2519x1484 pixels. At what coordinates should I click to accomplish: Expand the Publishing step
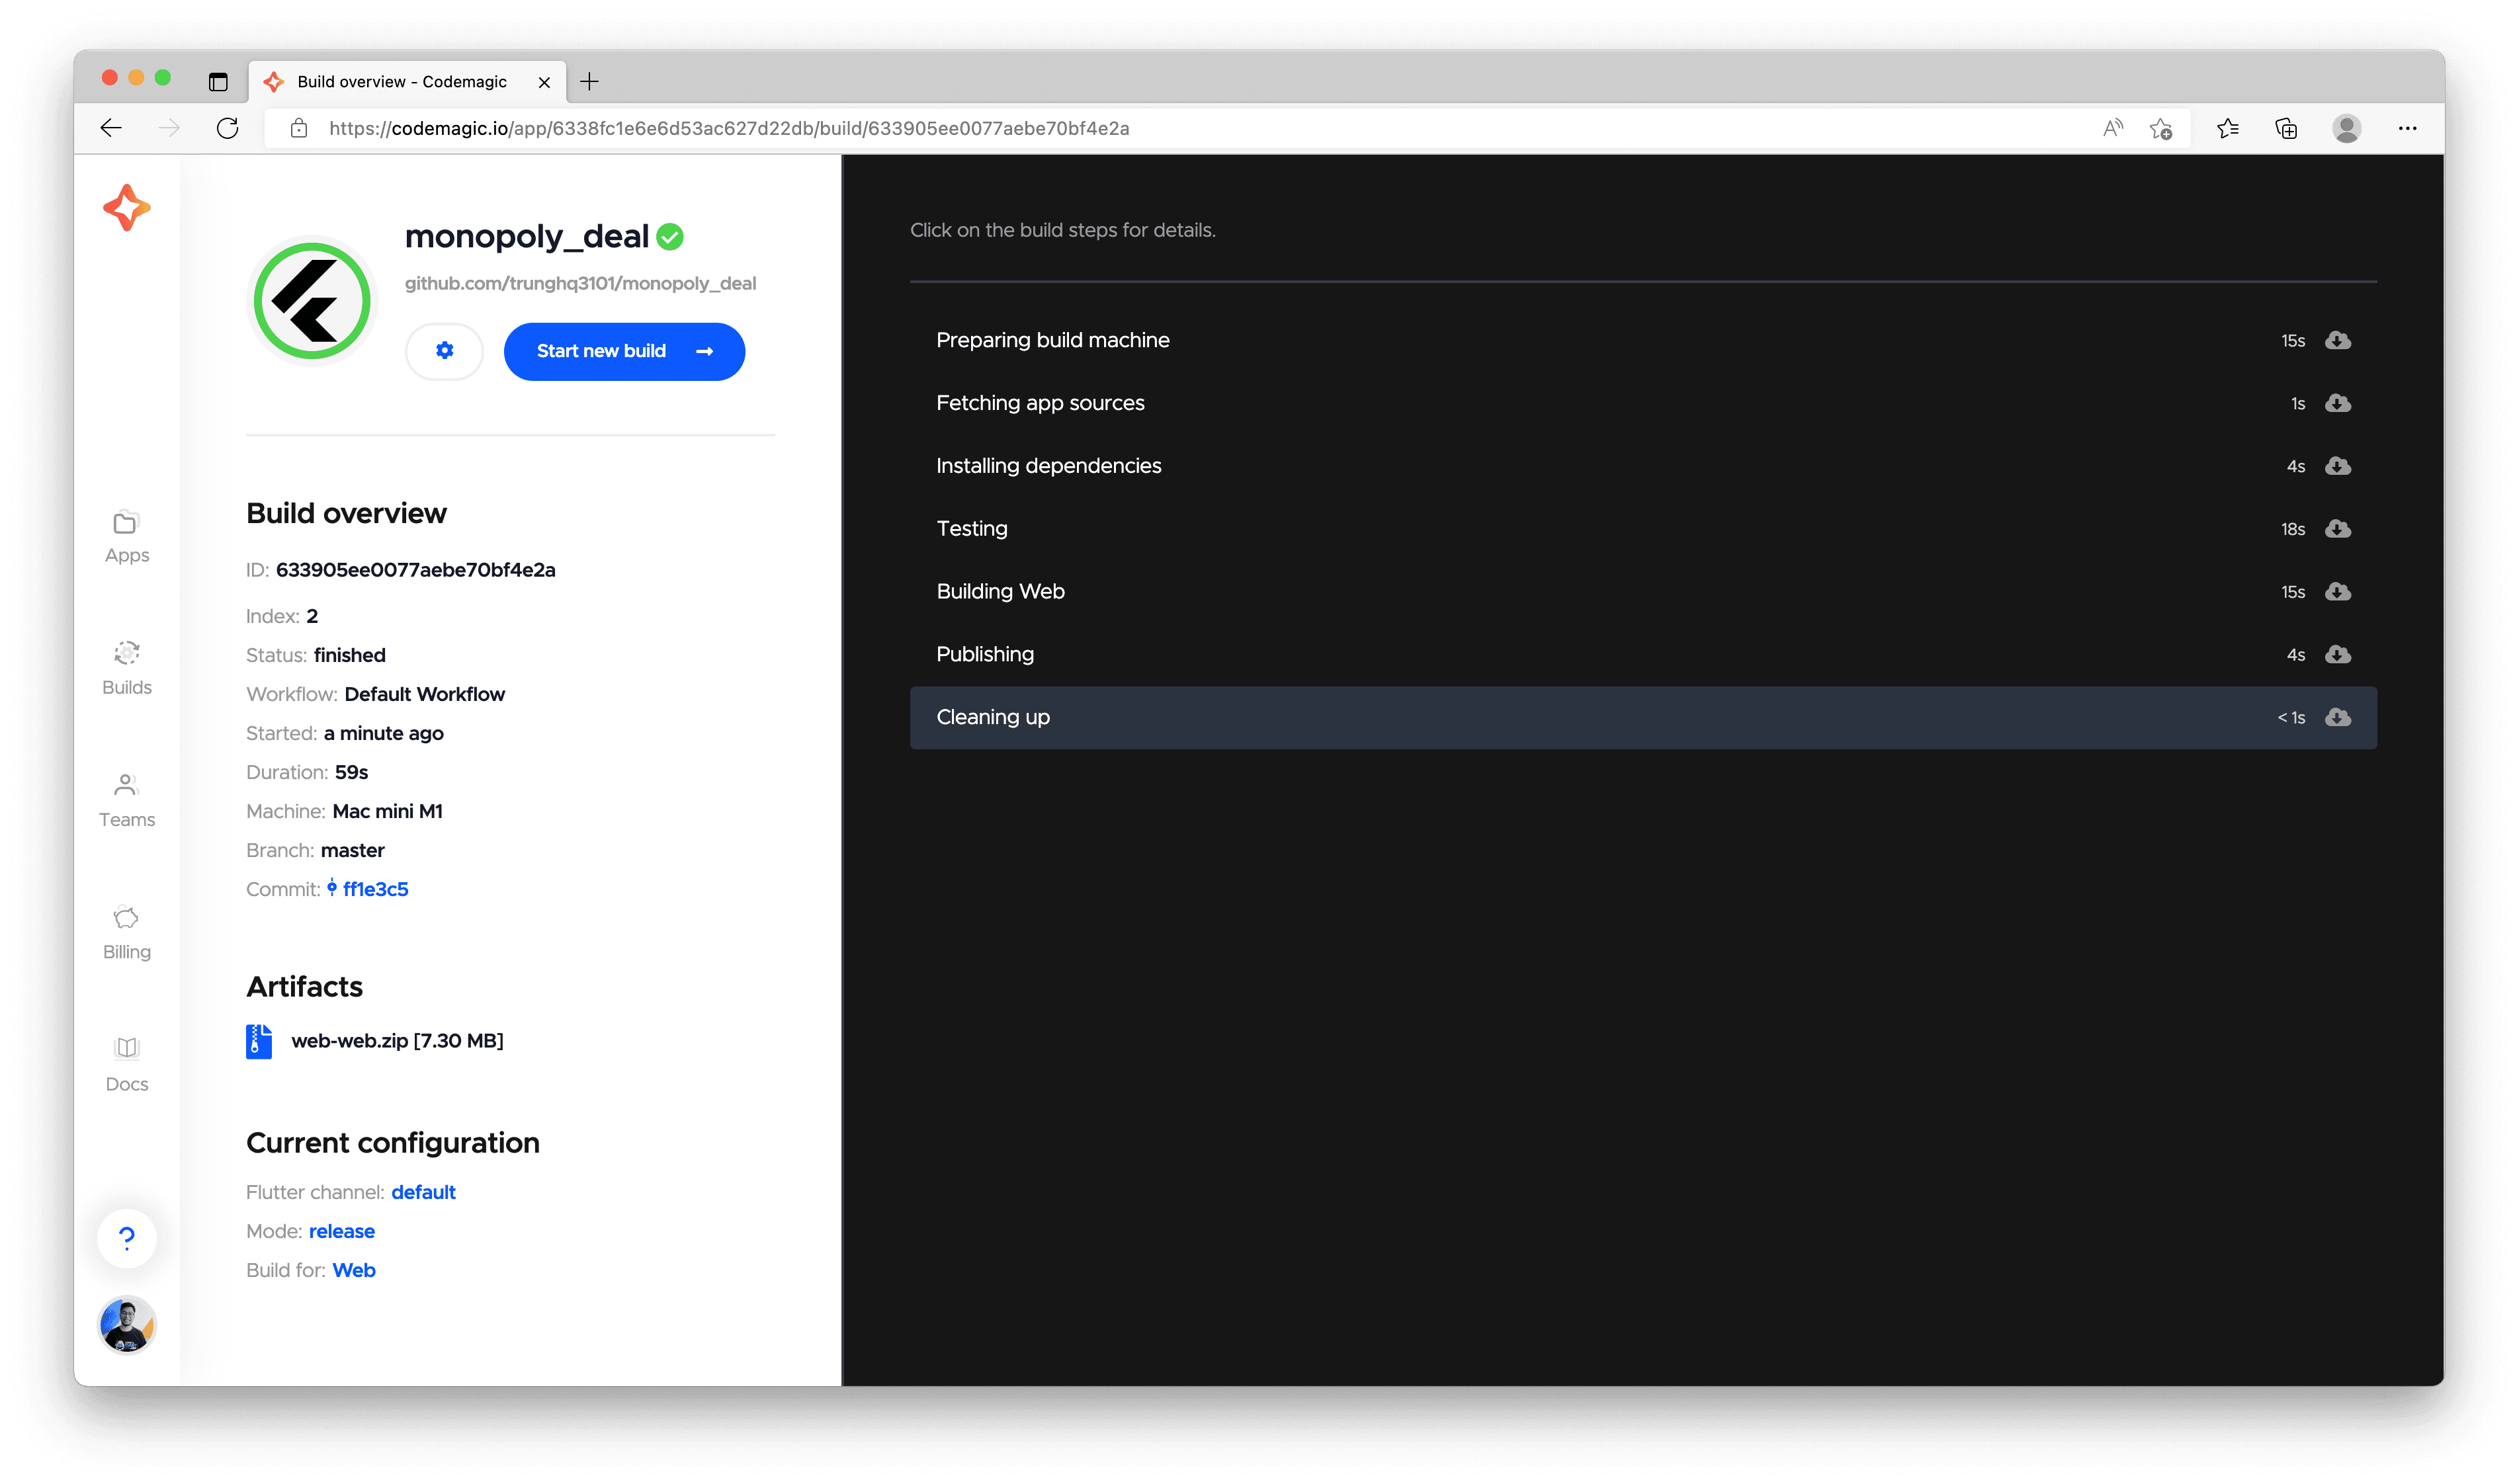(1642, 654)
